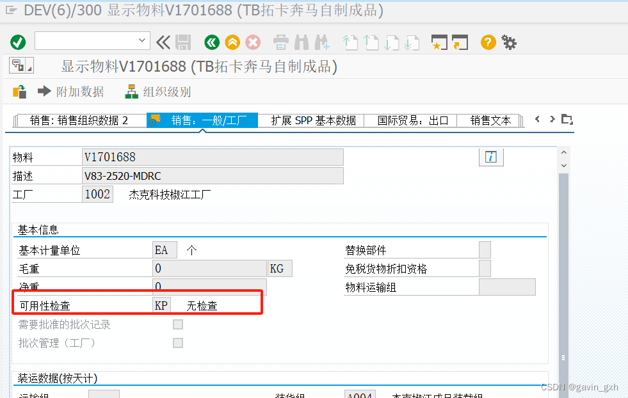The width and height of the screenshot is (628, 398).
Task: Click the 无检查 description text
Action: point(202,306)
